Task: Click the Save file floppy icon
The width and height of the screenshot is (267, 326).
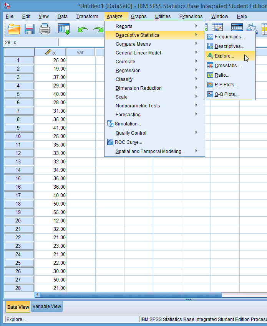Action: (x=30, y=29)
